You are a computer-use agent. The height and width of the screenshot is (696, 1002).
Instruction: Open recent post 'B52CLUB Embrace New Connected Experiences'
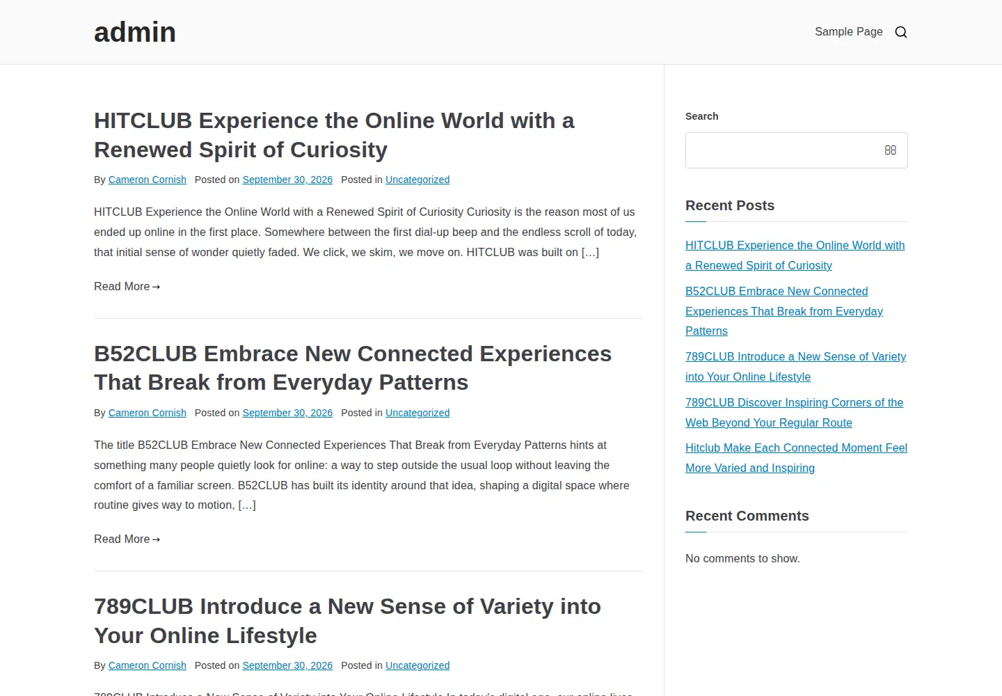click(784, 311)
